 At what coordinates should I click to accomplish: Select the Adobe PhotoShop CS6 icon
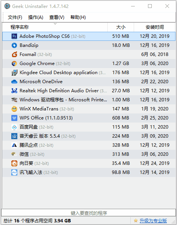[x=14, y=36]
